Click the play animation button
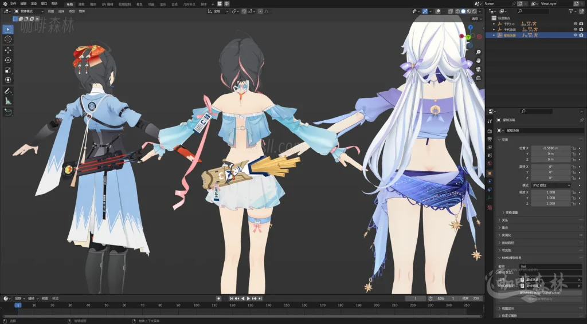The width and height of the screenshot is (587, 324). coord(248,299)
